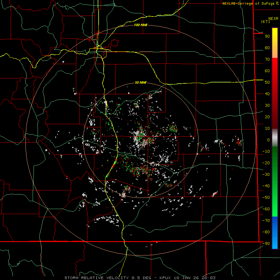Image resolution: width=280 pixels, height=280 pixels.
Task: Click the 100 NMI range ring label
Action: pos(141,25)
